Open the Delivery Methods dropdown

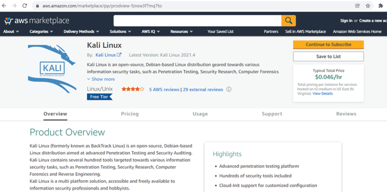click(x=81, y=31)
